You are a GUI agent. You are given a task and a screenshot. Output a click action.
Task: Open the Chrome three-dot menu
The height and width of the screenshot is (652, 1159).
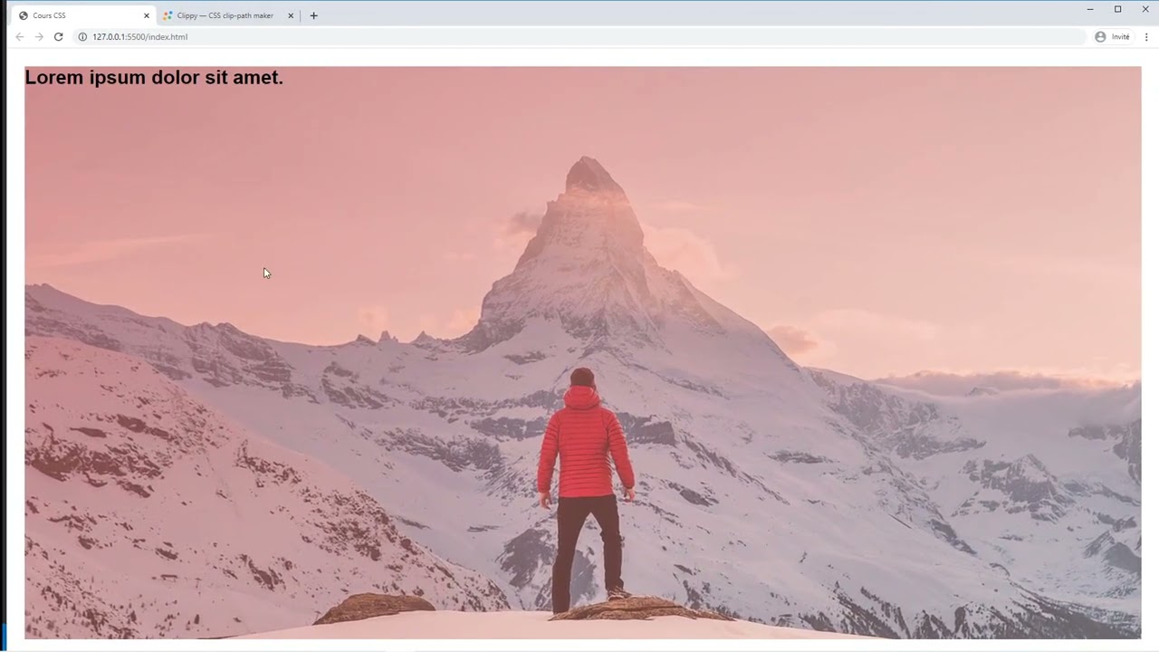[x=1146, y=37]
